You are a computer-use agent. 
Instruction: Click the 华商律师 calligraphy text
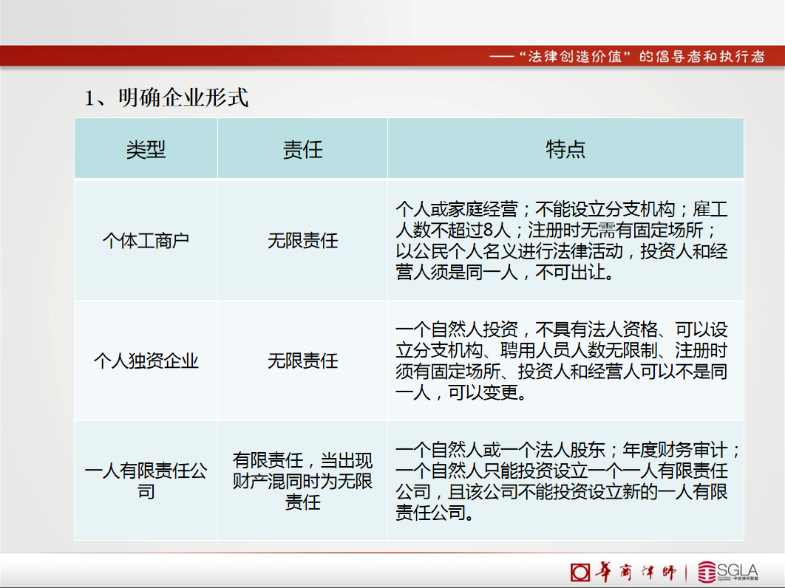[x=634, y=572]
